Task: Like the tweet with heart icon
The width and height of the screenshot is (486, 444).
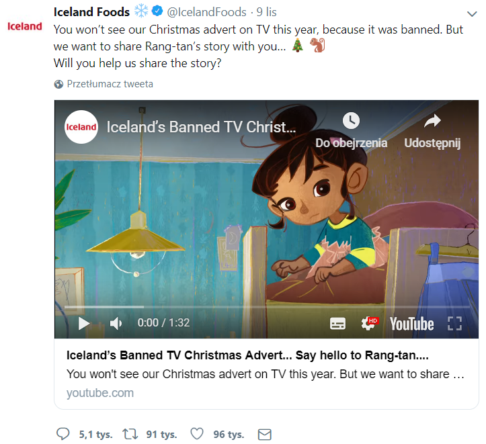Action: tap(198, 434)
